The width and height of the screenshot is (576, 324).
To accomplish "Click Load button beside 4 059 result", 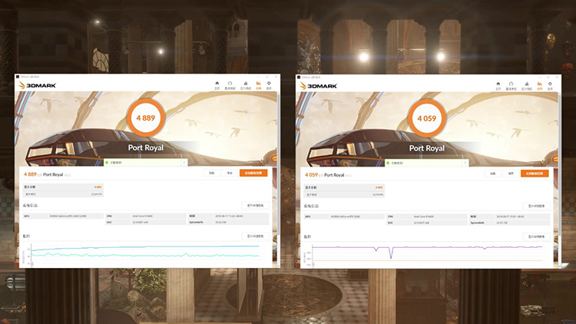I will click(492, 174).
